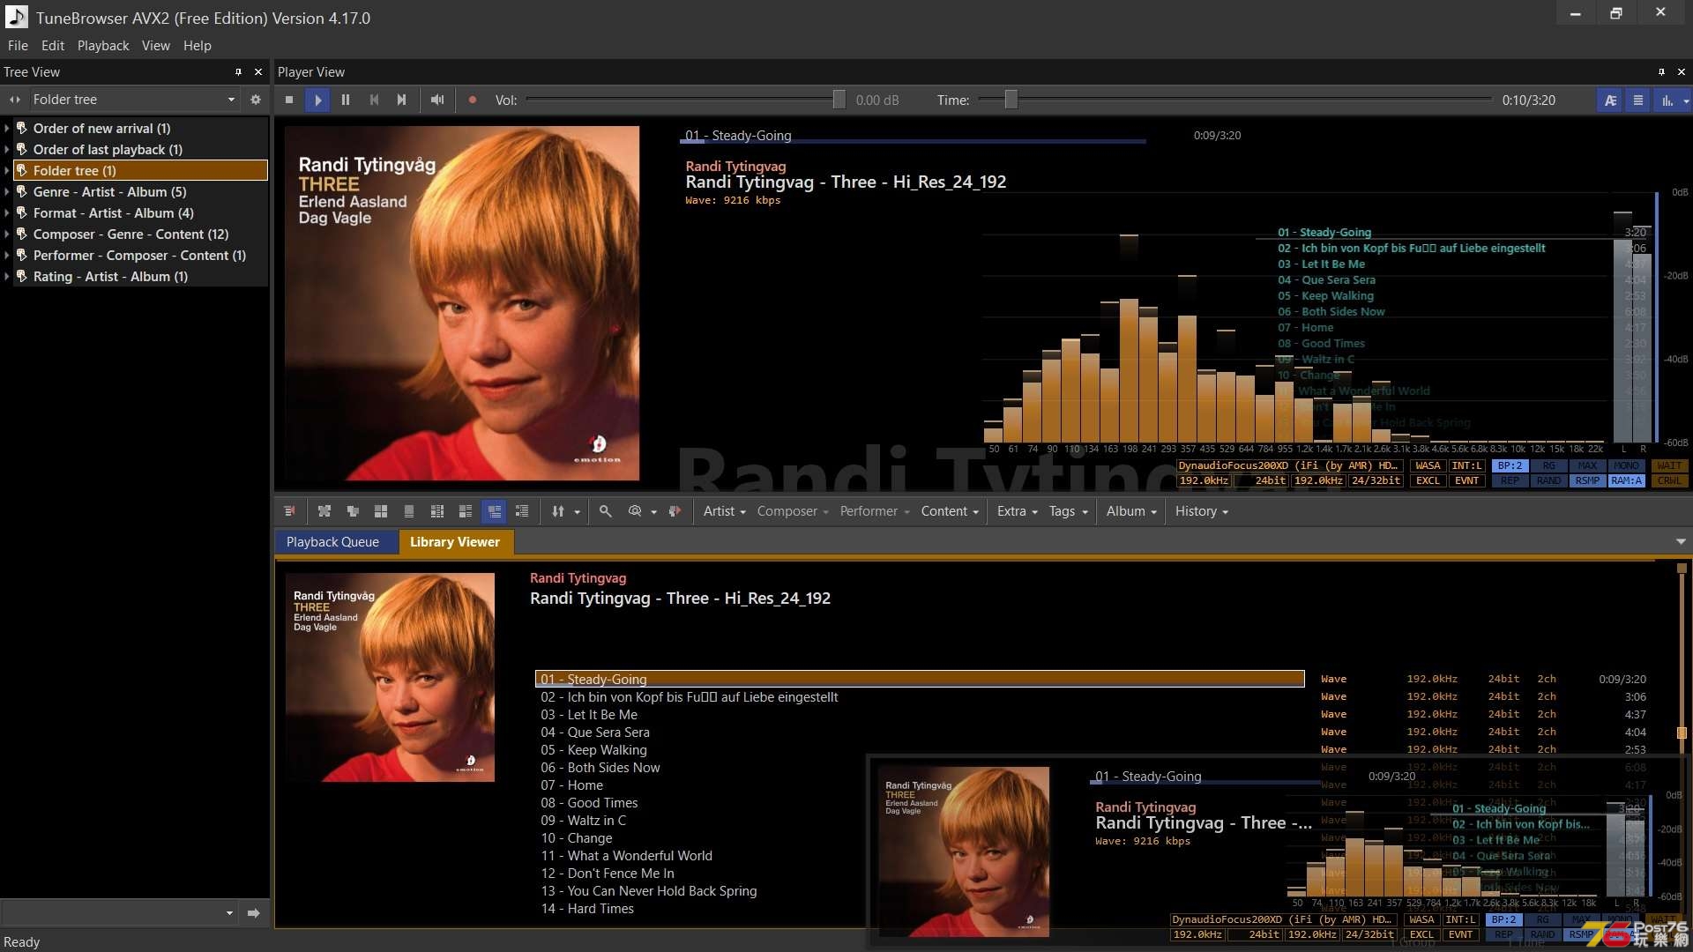Click the go arrow at Tree View bottom
Viewport: 1693px width, 952px height.
pyautogui.click(x=254, y=913)
